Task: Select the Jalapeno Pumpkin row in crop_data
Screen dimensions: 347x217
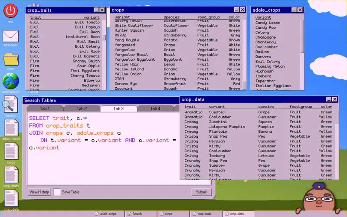Action: [x=258, y=127]
